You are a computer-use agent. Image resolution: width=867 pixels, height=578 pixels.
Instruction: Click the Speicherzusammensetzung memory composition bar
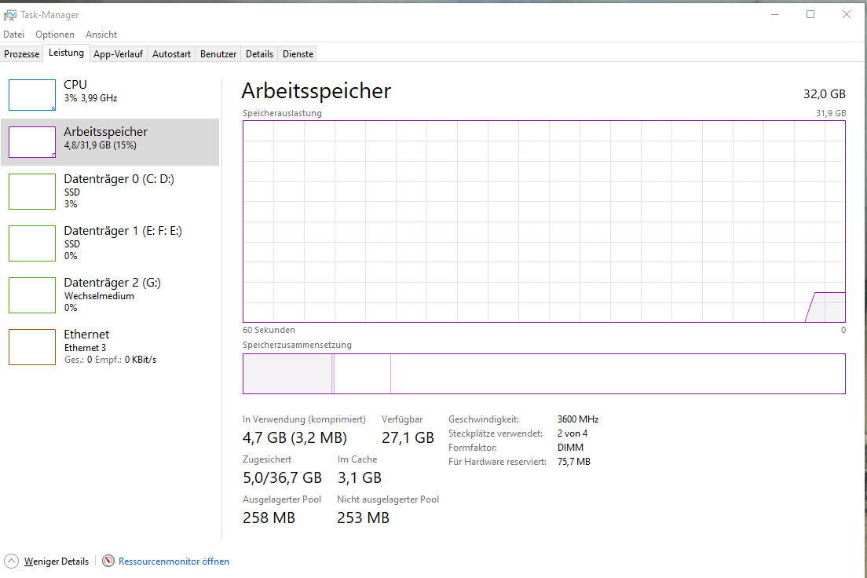(x=543, y=374)
